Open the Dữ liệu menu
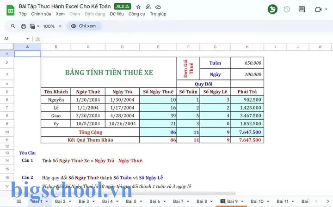 (117, 14)
